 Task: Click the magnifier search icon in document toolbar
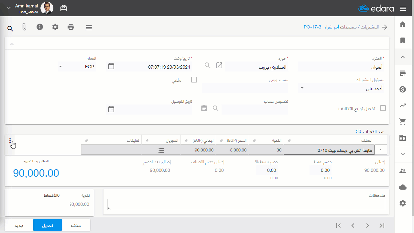click(10, 29)
